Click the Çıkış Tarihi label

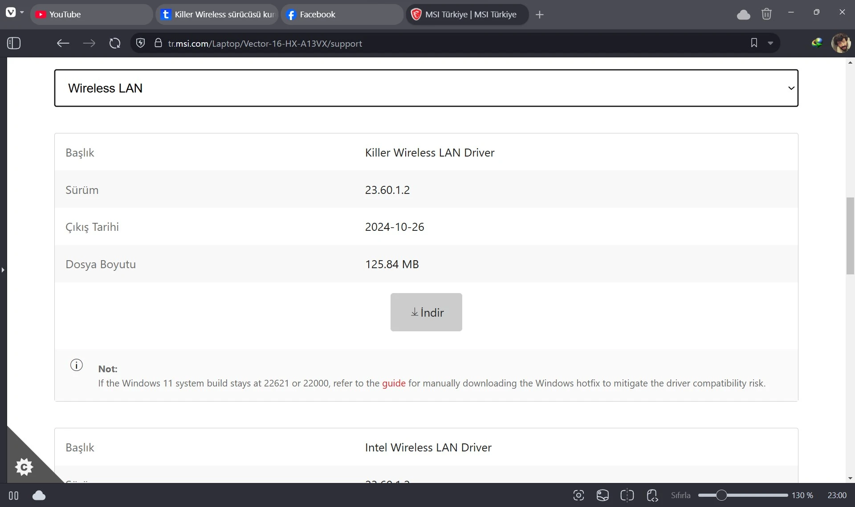pyautogui.click(x=92, y=227)
